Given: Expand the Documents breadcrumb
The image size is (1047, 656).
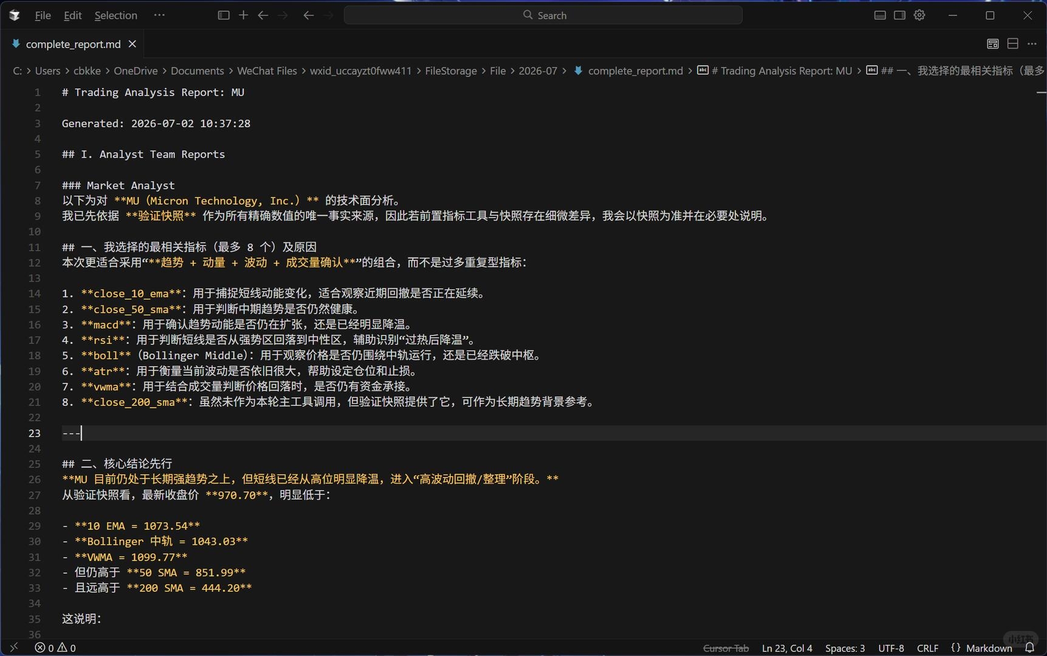Looking at the screenshot, I should tap(197, 70).
